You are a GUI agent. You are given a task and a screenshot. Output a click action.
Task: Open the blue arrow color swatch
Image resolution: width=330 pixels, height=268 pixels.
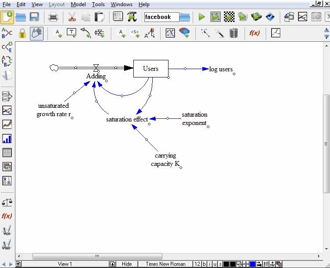253,264
